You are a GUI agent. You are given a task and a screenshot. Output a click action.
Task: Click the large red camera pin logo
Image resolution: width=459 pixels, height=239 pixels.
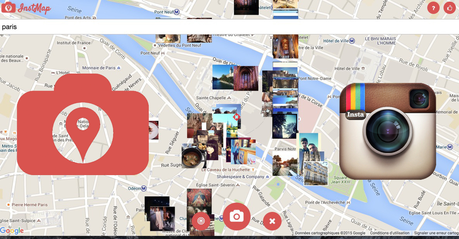click(83, 124)
